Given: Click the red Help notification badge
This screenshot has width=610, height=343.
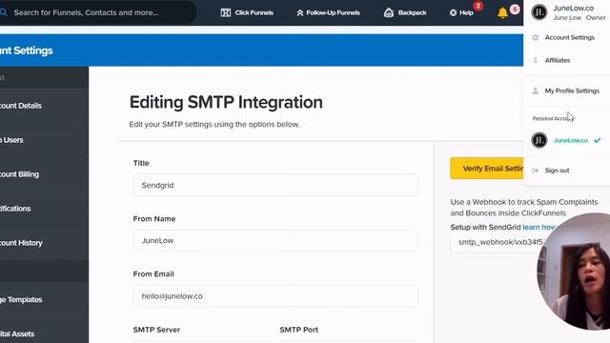Looking at the screenshot, I should [478, 6].
